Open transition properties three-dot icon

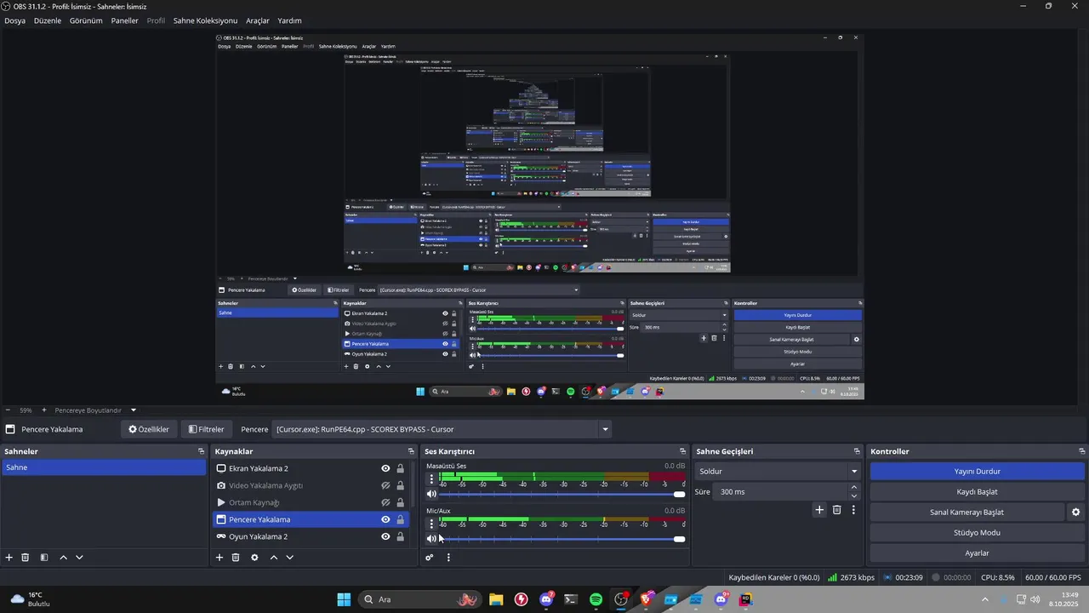(853, 510)
